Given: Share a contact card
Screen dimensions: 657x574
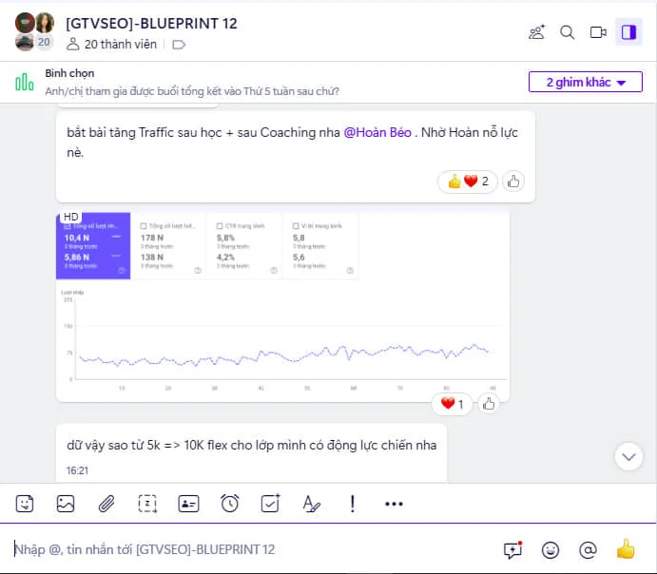Looking at the screenshot, I should [x=188, y=504].
